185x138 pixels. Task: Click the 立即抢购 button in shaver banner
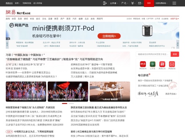(109, 36)
